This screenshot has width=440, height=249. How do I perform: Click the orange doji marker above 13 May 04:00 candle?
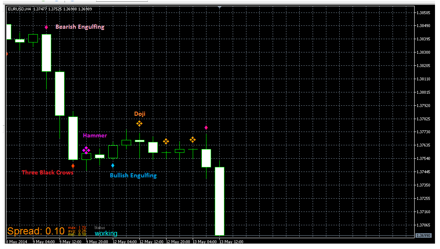tap(192, 139)
